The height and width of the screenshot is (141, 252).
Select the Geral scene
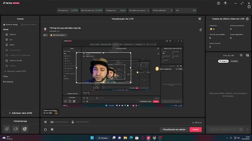coord(6,29)
